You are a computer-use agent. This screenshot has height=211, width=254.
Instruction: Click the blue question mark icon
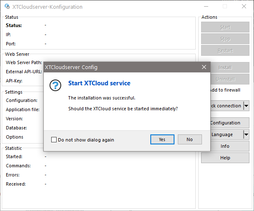pyautogui.click(x=55, y=85)
